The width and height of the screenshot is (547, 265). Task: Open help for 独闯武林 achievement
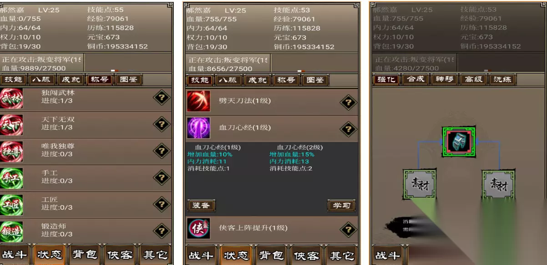[x=162, y=97]
